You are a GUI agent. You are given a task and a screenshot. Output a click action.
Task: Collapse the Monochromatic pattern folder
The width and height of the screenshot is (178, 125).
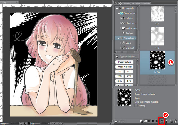[119, 38]
